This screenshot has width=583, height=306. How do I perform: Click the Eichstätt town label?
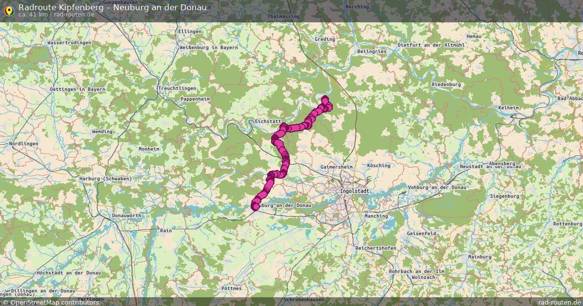click(268, 121)
